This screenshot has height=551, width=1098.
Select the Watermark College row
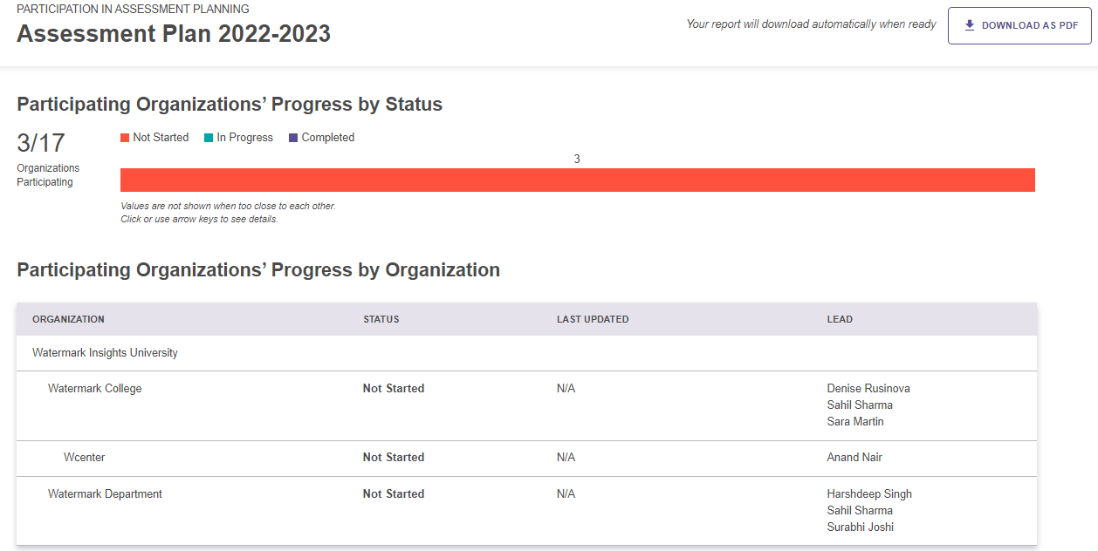point(526,405)
